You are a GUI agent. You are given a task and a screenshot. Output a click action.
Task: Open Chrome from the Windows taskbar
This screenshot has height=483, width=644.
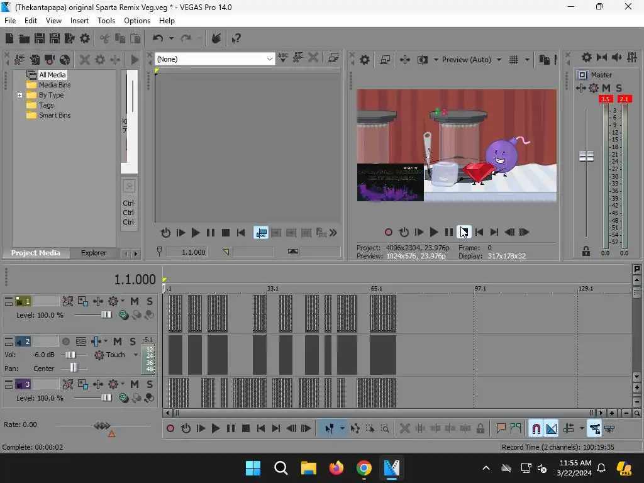(364, 468)
